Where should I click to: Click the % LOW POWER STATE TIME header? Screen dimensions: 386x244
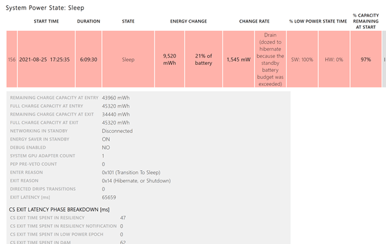point(318,21)
